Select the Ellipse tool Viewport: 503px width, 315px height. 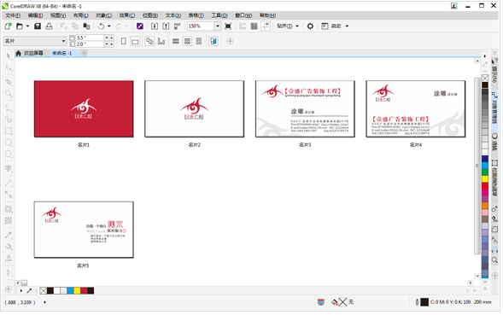[9, 143]
